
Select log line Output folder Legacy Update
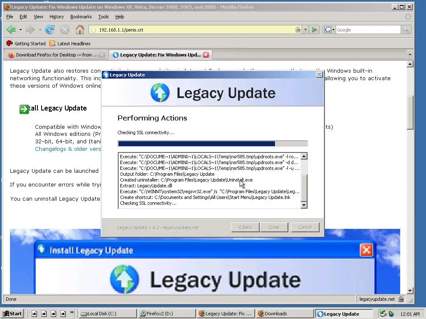[x=167, y=174]
